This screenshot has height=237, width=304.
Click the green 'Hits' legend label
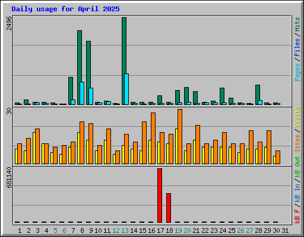coord(297,24)
